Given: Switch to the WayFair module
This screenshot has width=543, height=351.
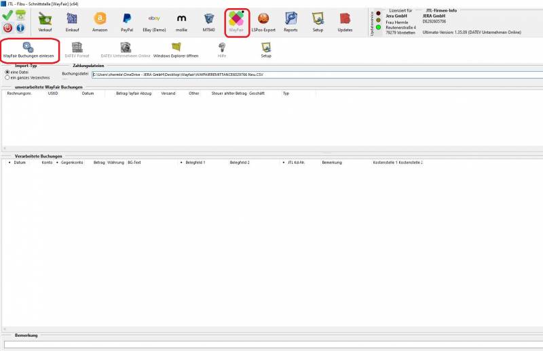Looking at the screenshot, I should [236, 22].
